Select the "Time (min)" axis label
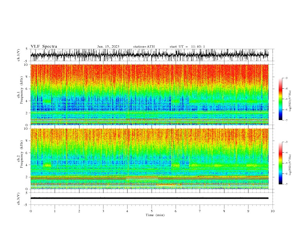This screenshot has width=307, height=237. click(x=155, y=215)
